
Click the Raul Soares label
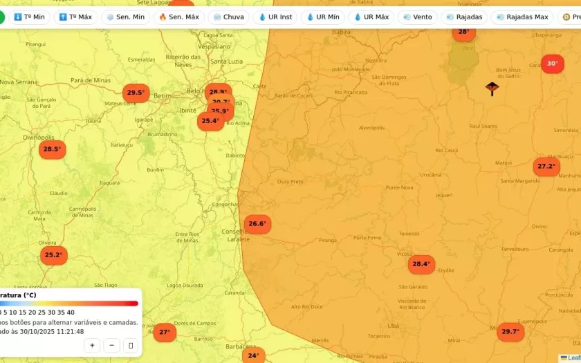483,127
